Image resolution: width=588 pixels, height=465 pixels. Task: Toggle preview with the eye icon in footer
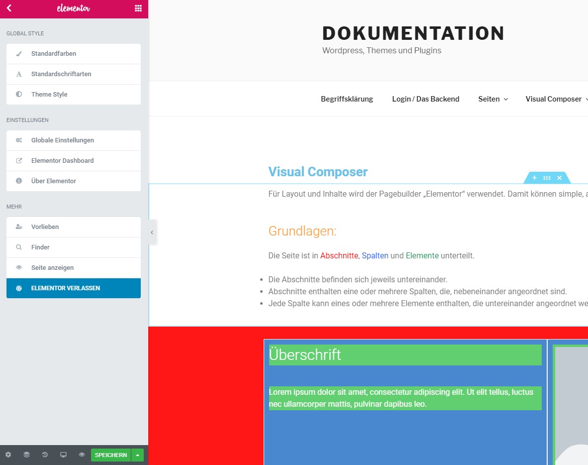click(x=82, y=455)
